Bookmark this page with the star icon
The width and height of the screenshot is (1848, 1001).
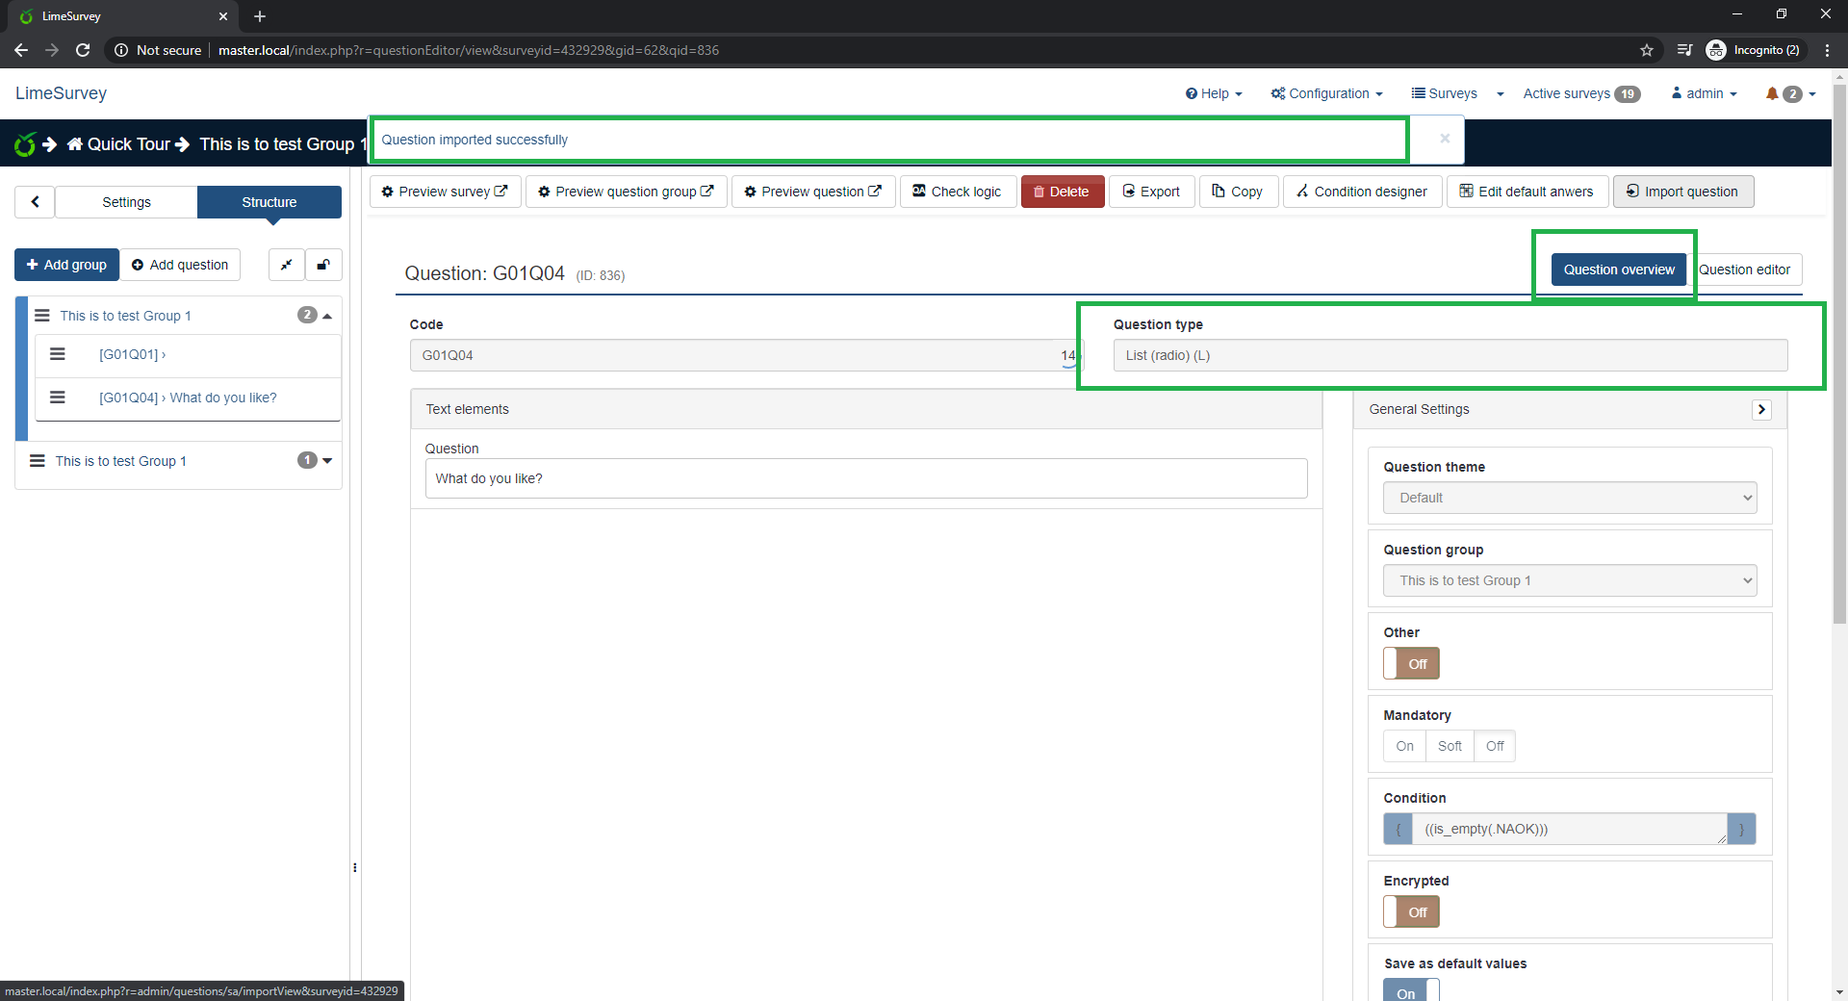click(1646, 50)
